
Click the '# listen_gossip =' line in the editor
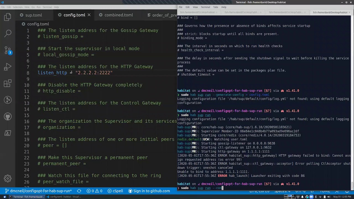click(60, 36)
